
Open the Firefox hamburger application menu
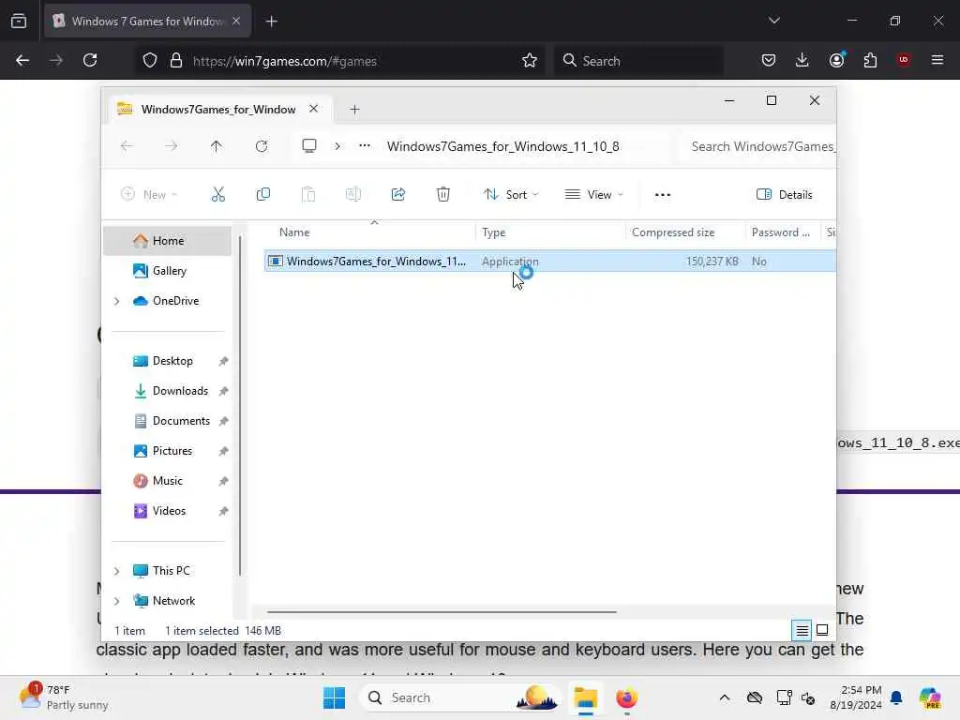(937, 60)
